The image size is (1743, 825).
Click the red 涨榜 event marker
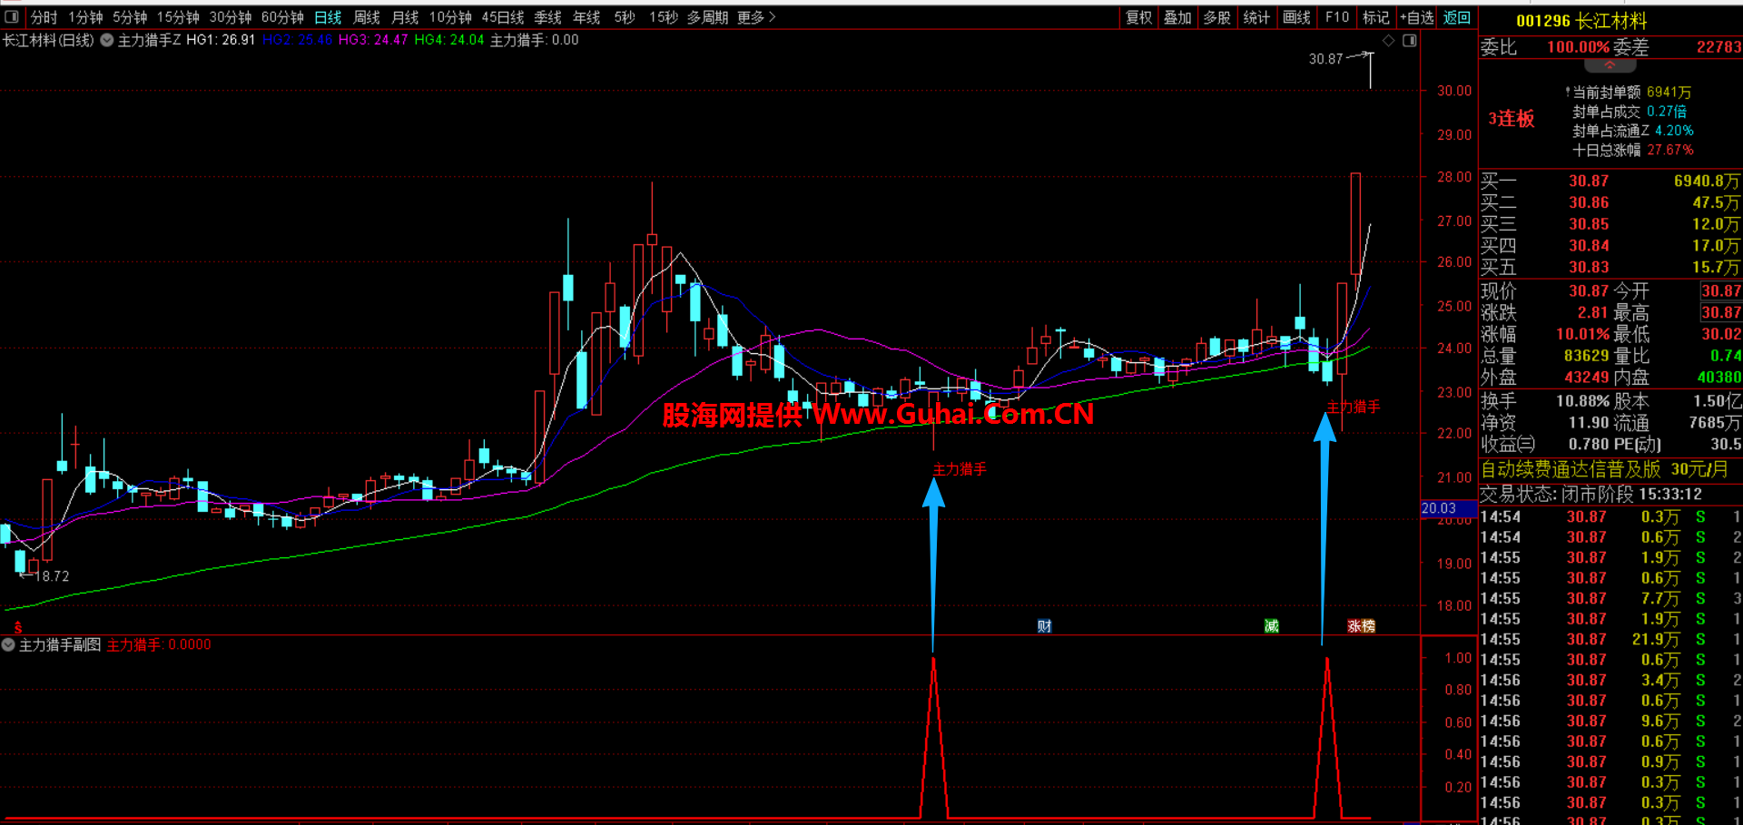pyautogui.click(x=1361, y=626)
